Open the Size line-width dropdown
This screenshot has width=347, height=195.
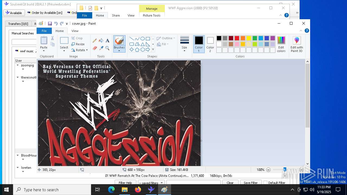pos(184,44)
